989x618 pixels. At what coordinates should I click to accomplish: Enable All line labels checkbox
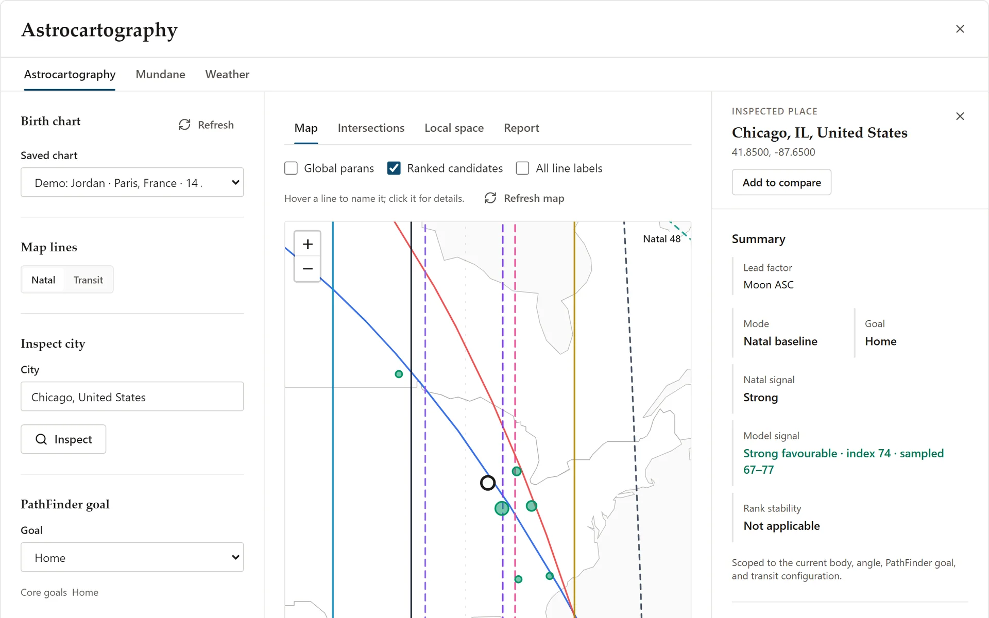click(522, 168)
